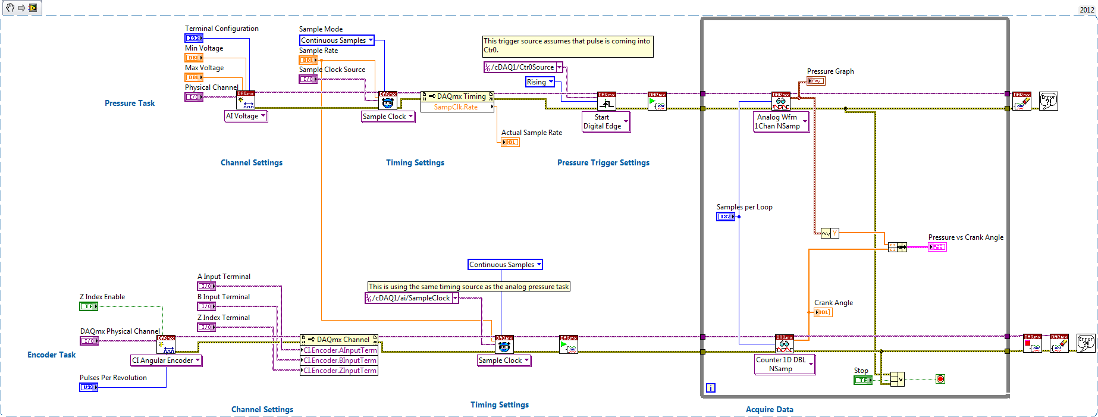Click the DAQmx Create Channel AI Voltage node
This screenshot has height=417, width=1098.
point(246,100)
